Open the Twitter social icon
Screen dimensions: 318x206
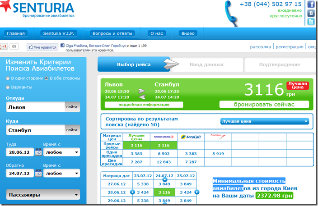(x=311, y=22)
